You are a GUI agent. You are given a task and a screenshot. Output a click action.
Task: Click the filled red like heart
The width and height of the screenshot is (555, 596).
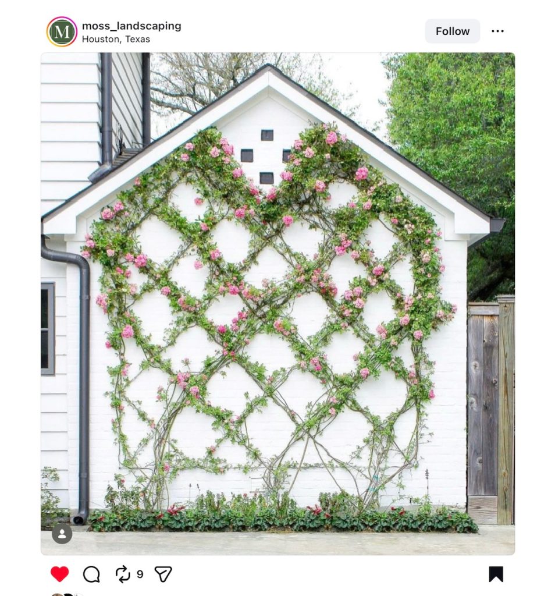pyautogui.click(x=60, y=574)
